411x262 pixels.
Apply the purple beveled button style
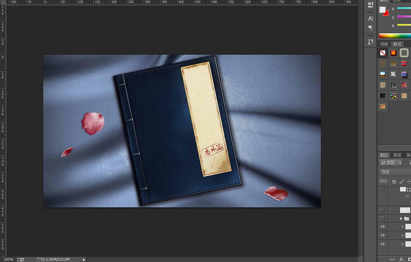[x=404, y=74]
